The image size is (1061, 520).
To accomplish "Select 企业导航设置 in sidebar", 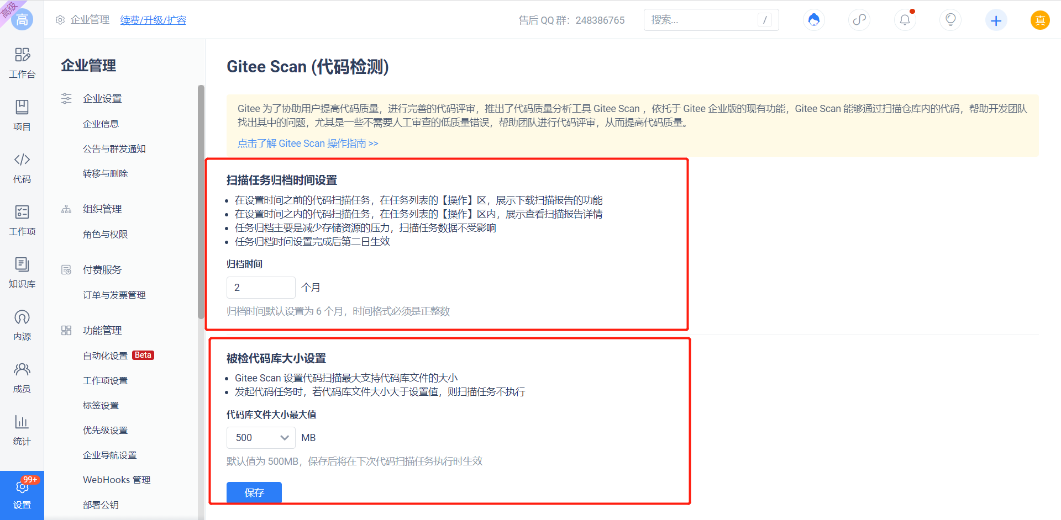I will click(110, 455).
